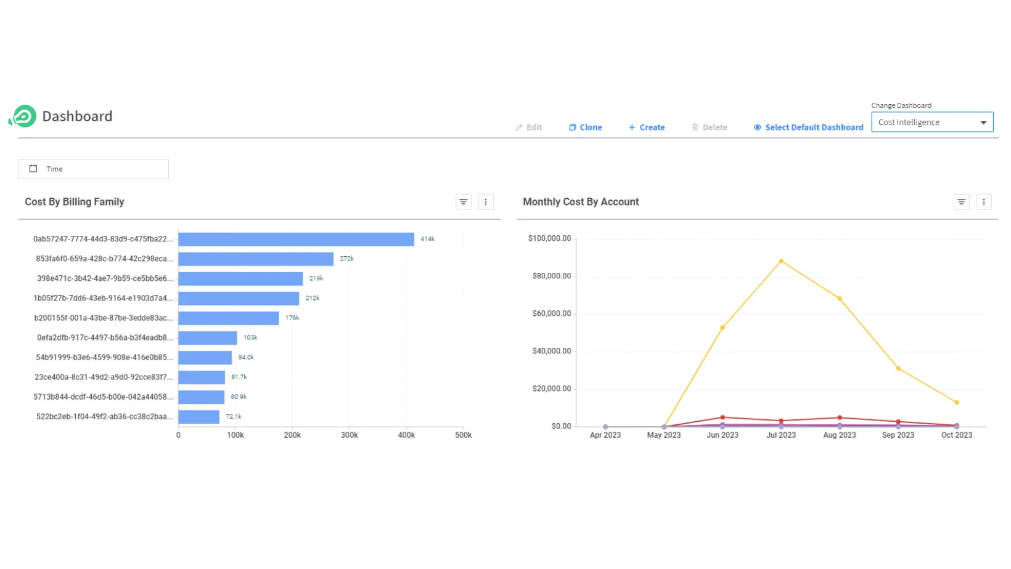This screenshot has height=569, width=1011.
Task: Select the 522bc2eb billing family bar
Action: (x=199, y=417)
